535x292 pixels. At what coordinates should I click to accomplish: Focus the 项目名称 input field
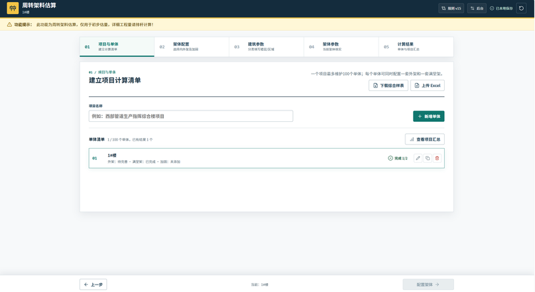pyautogui.click(x=191, y=116)
